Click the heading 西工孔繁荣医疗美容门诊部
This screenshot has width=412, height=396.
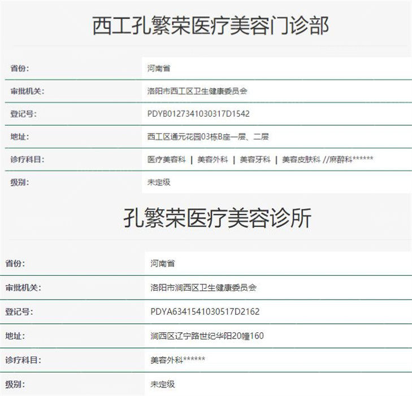point(210,26)
